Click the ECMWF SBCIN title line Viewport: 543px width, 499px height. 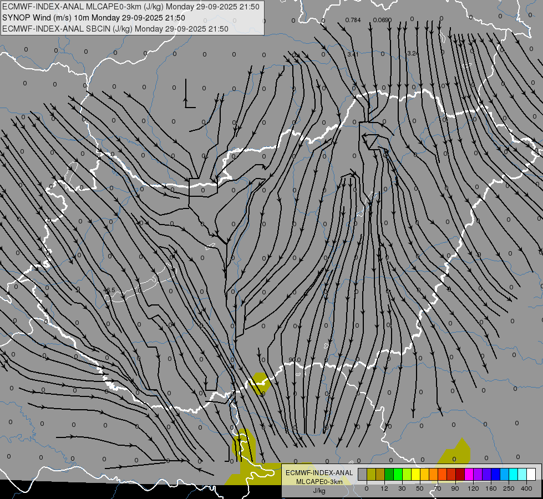click(115, 29)
